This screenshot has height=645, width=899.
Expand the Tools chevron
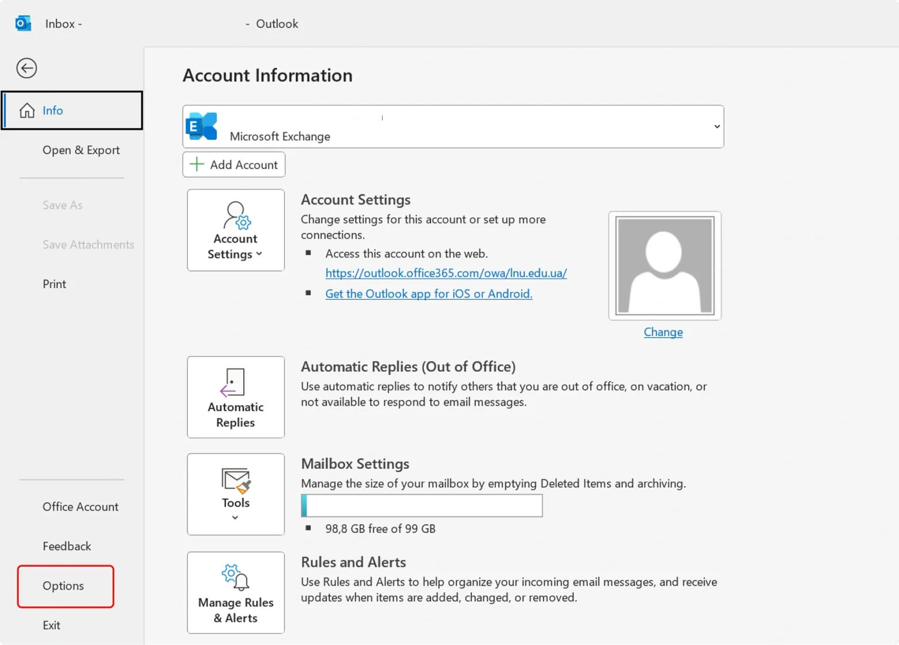pyautogui.click(x=235, y=518)
